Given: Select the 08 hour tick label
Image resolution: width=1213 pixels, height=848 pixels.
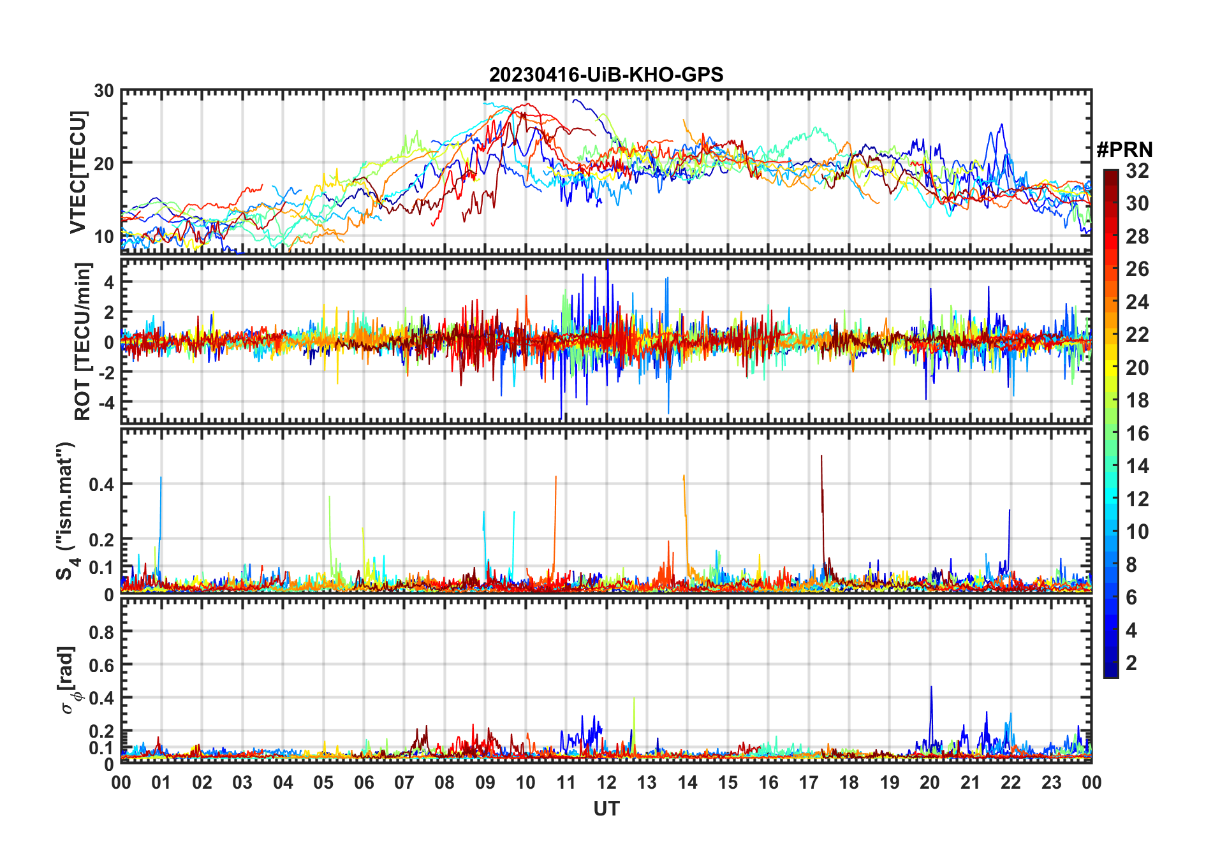Looking at the screenshot, I should coord(445,782).
